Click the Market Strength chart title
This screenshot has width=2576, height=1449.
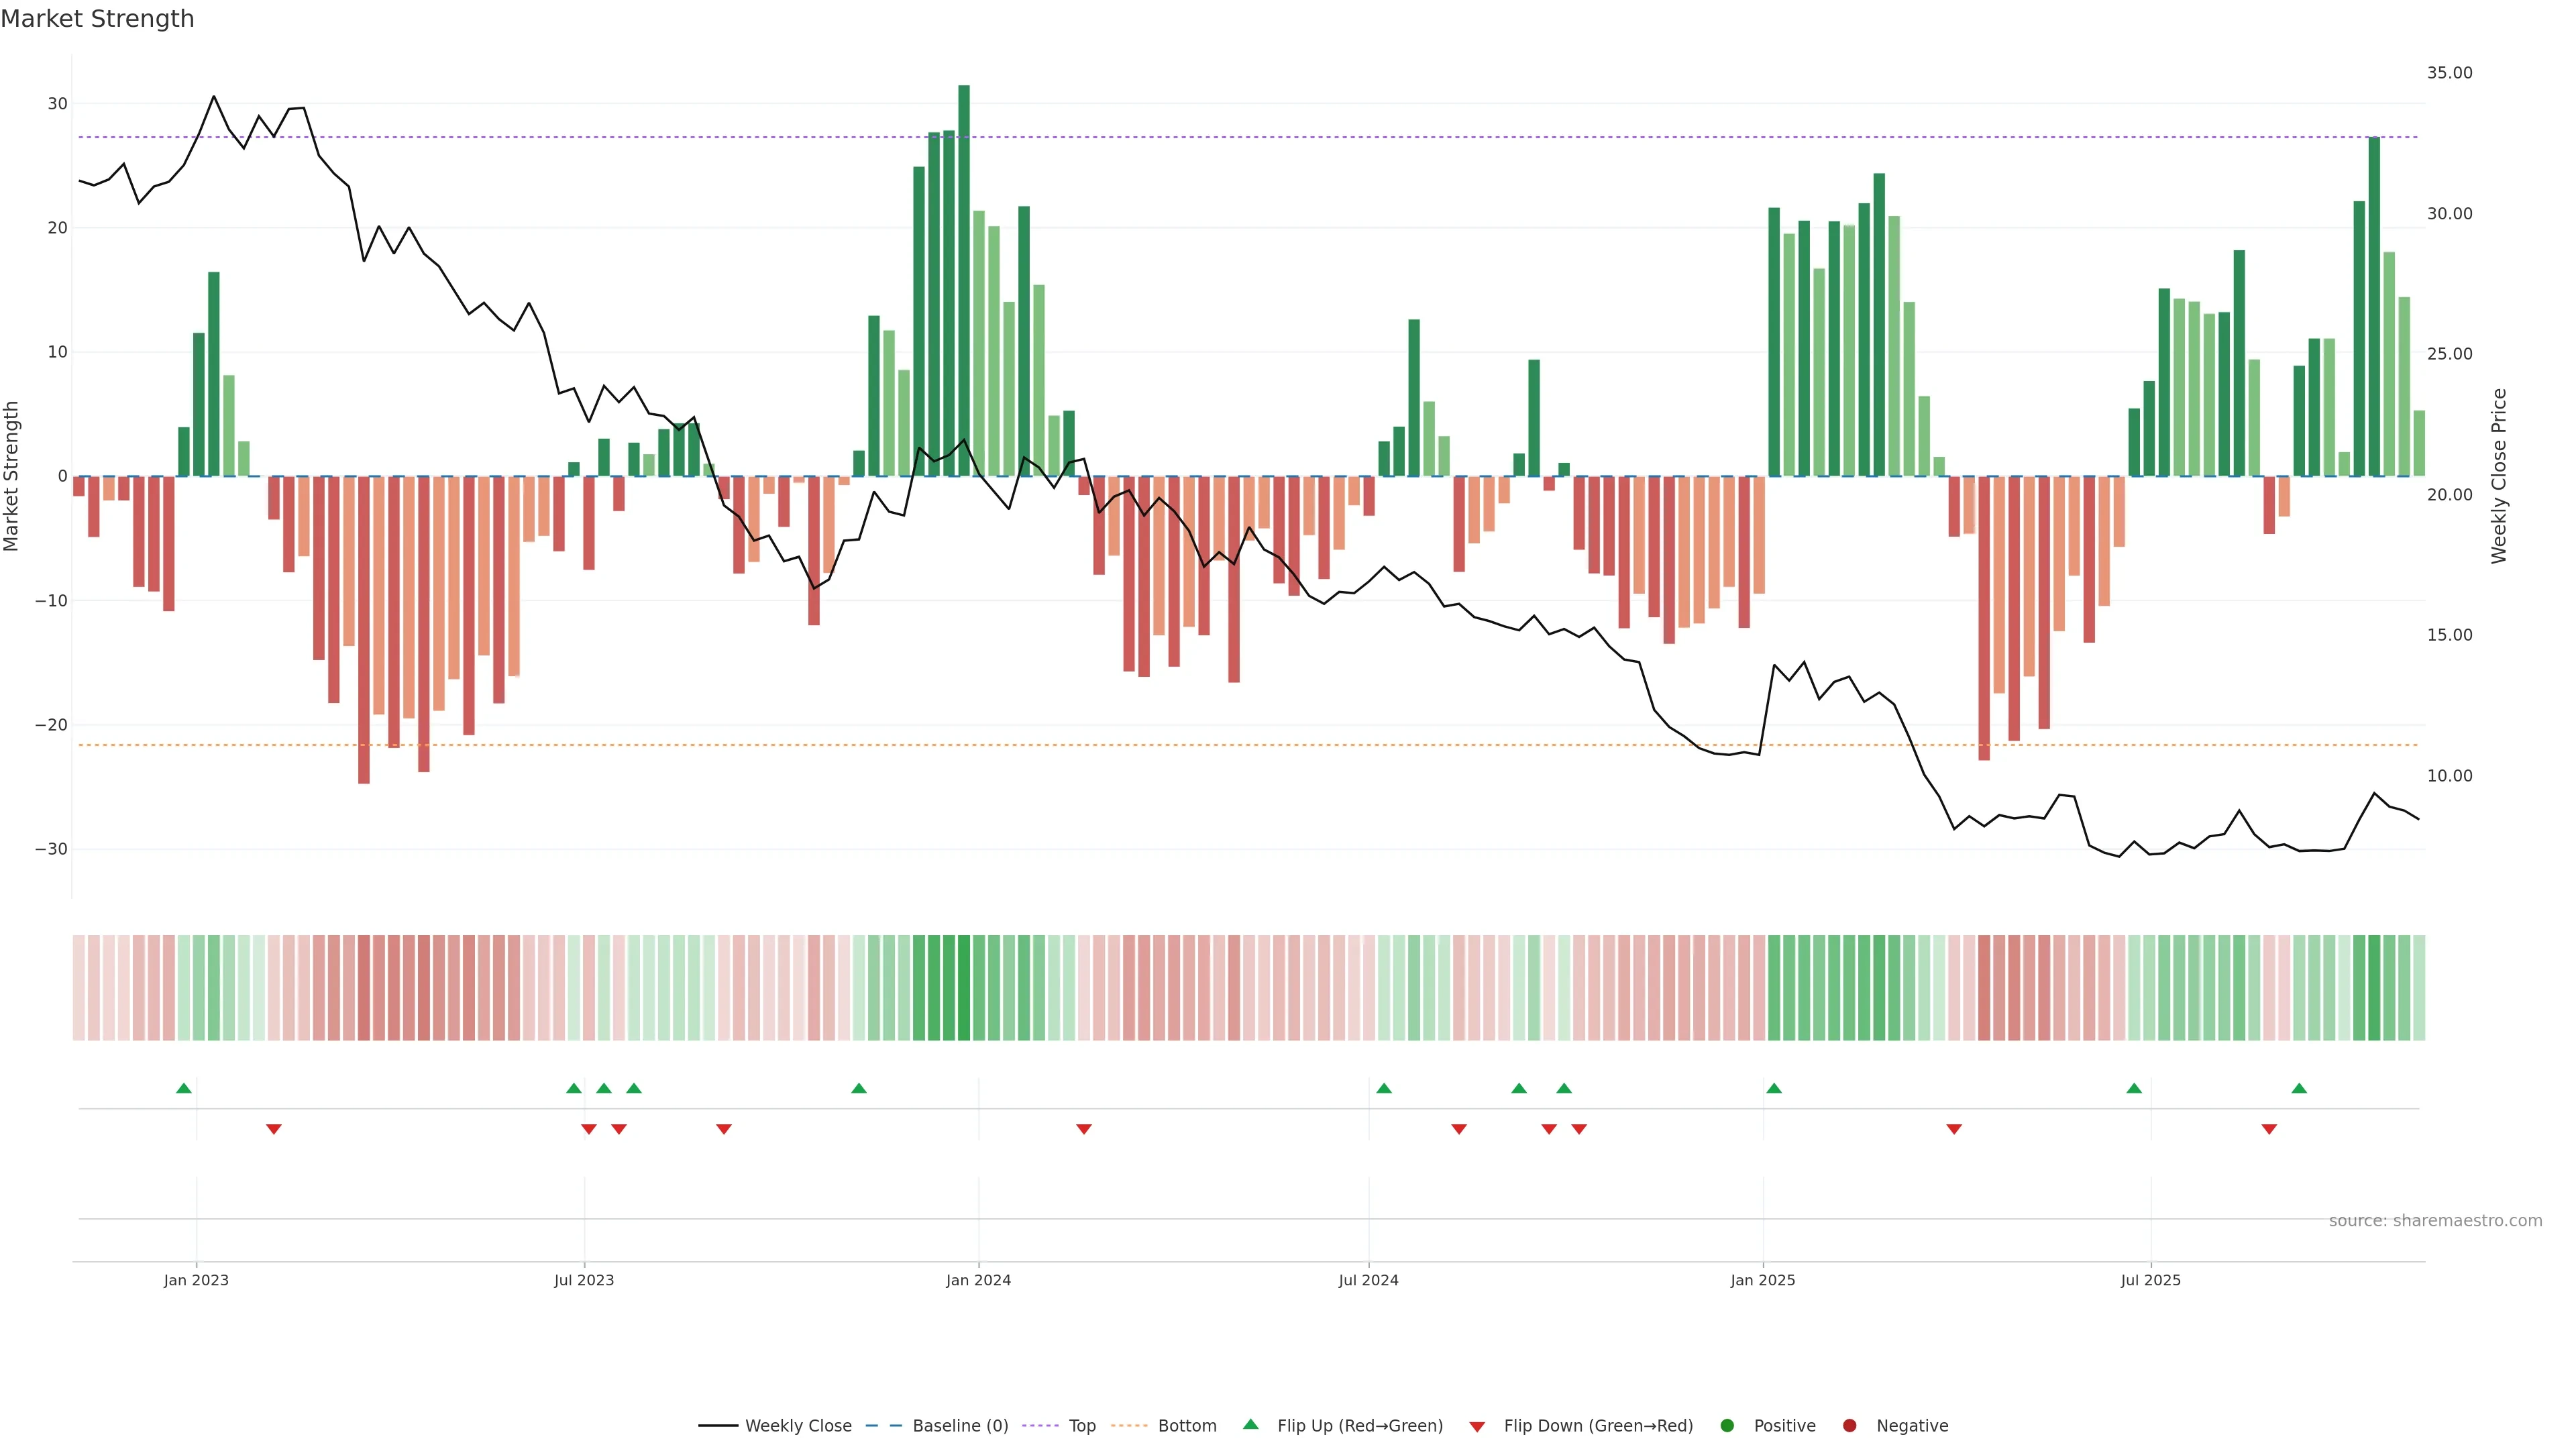(97, 19)
